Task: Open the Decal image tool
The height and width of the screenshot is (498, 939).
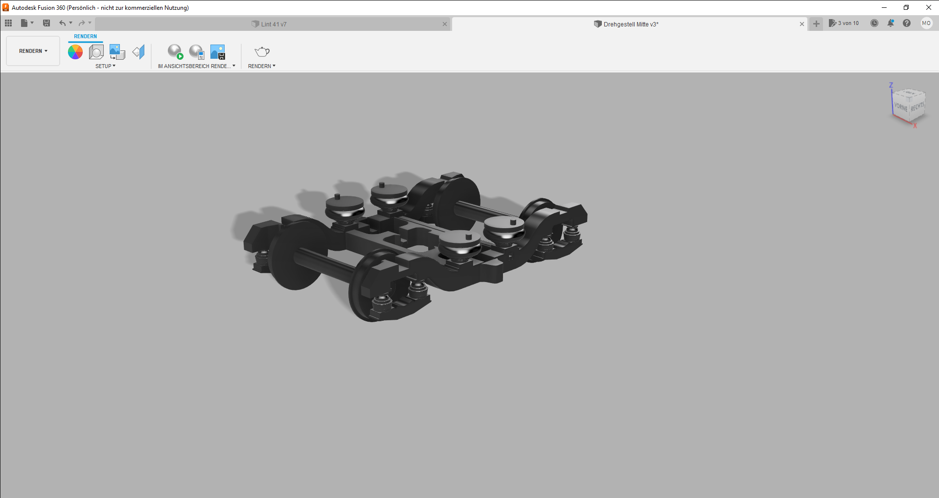Action: [x=117, y=51]
